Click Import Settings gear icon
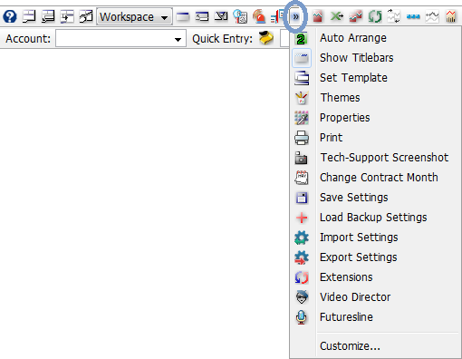 point(302,238)
